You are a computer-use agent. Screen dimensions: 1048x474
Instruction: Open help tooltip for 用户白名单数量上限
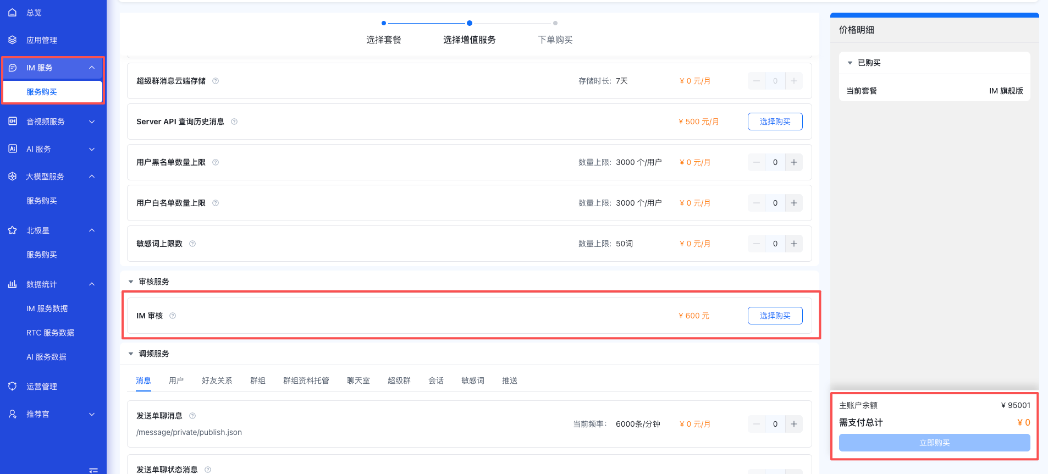[216, 203]
